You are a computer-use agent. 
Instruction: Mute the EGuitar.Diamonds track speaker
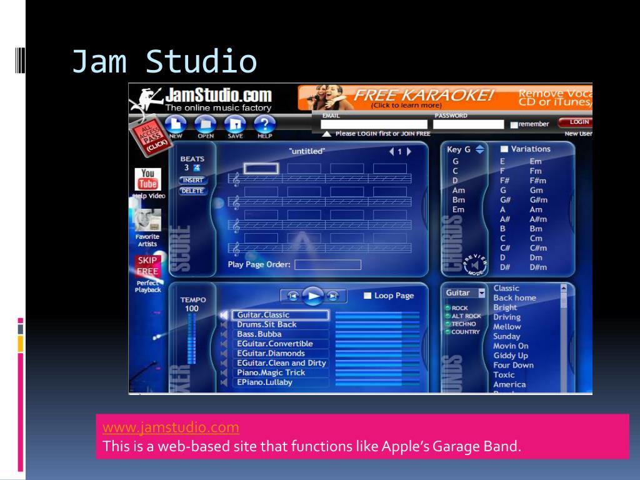tap(224, 354)
